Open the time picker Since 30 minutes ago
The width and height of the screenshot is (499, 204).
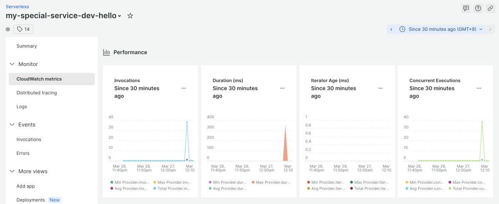click(x=441, y=29)
